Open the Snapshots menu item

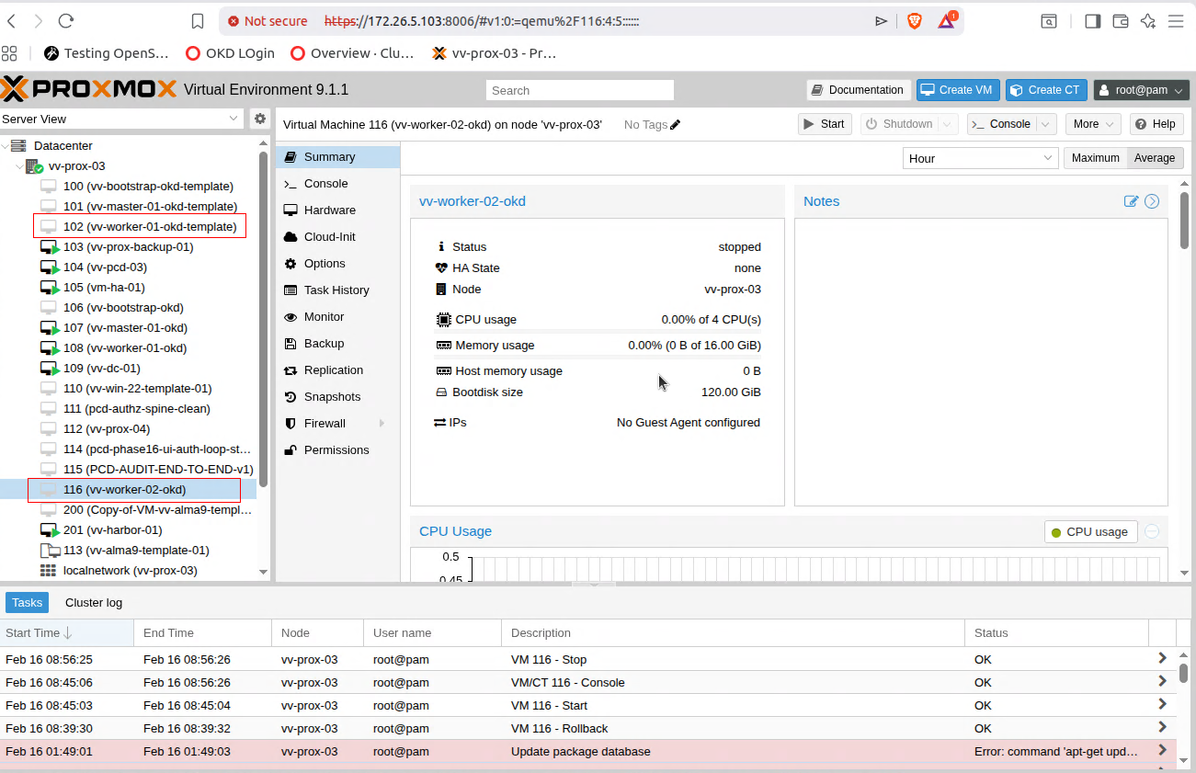[x=332, y=397]
